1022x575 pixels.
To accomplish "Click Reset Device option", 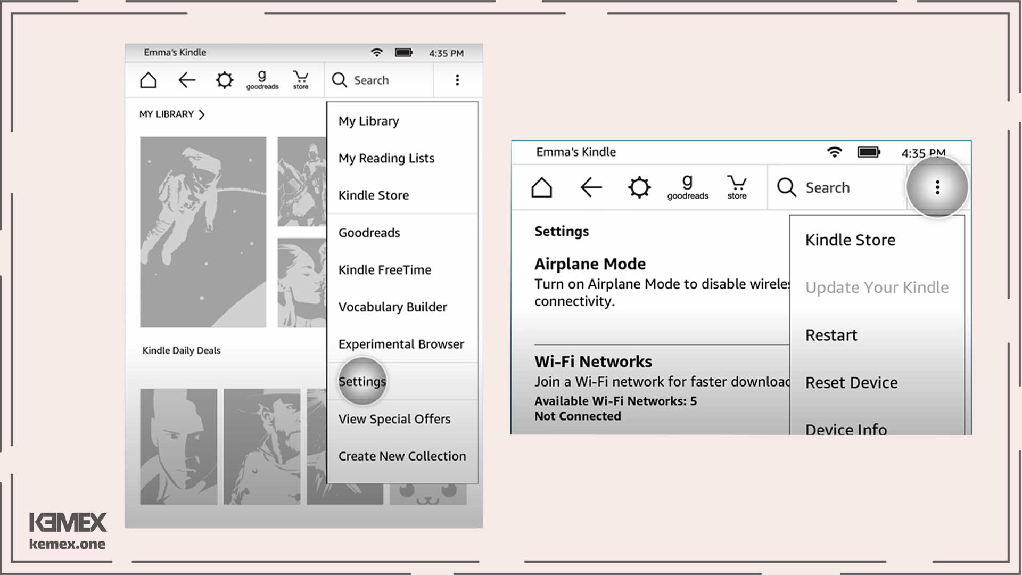I will click(x=852, y=382).
